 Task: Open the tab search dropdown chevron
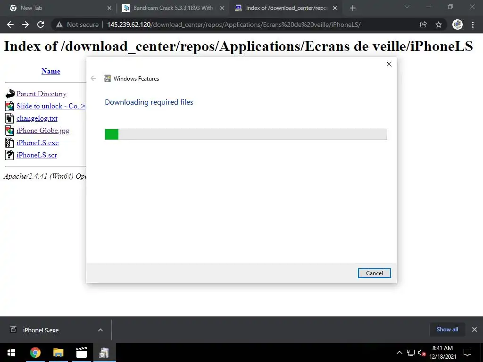coord(407,7)
